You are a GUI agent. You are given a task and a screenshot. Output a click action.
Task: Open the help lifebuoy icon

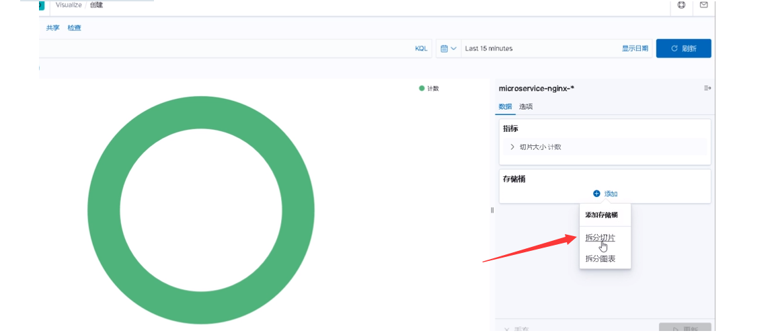(681, 5)
